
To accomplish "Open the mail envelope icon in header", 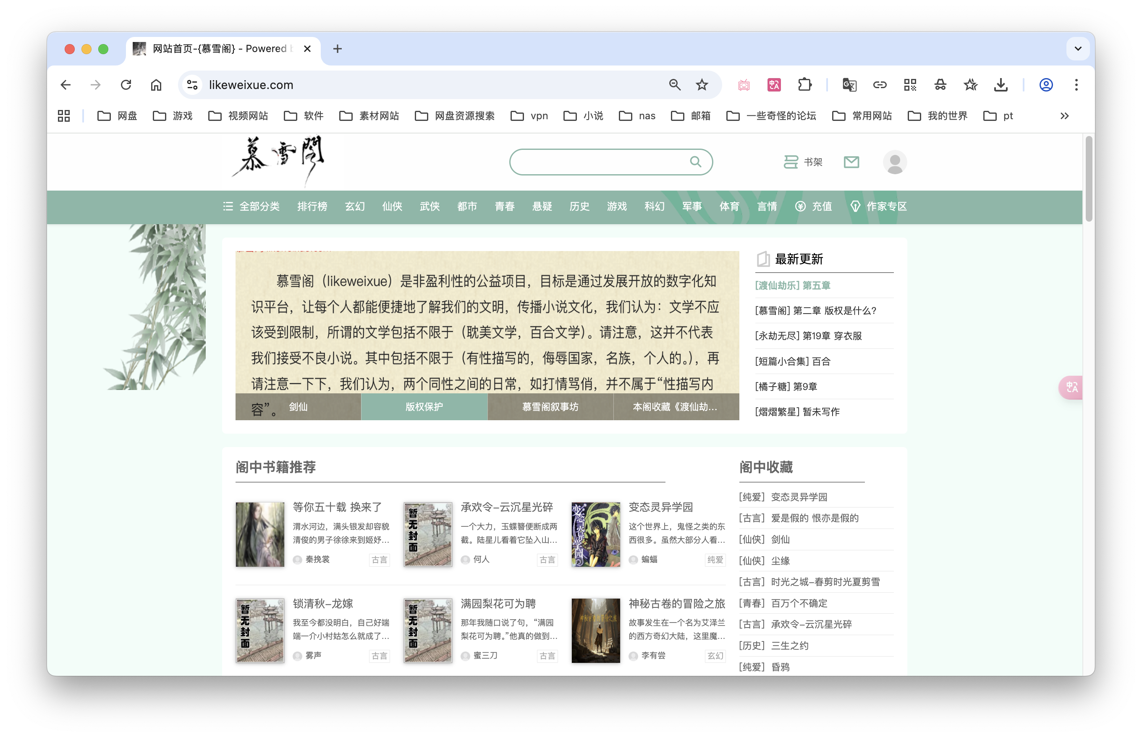I will (851, 162).
